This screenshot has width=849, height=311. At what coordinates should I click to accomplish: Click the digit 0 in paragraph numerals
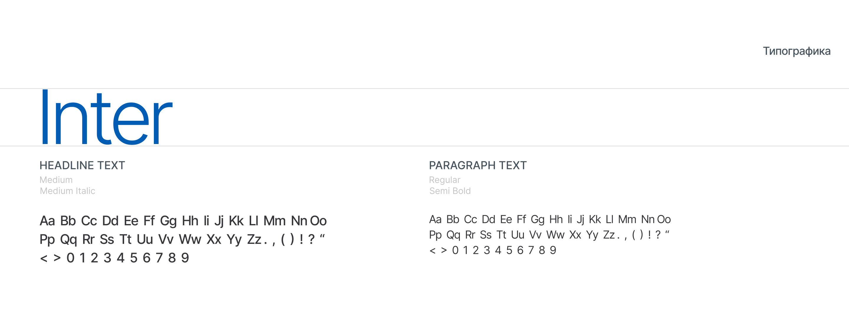click(455, 250)
